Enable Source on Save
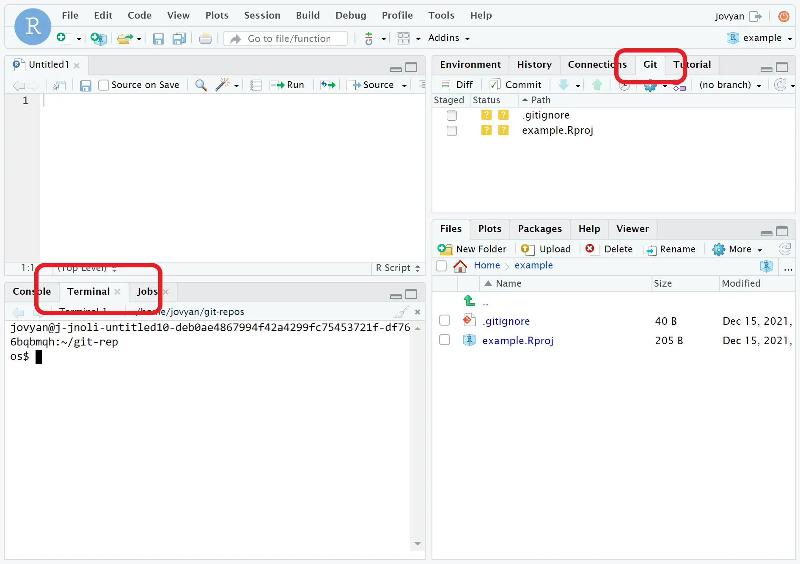 click(104, 85)
